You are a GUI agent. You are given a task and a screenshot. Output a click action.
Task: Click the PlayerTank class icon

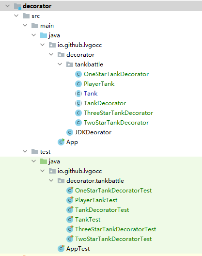(x=78, y=84)
